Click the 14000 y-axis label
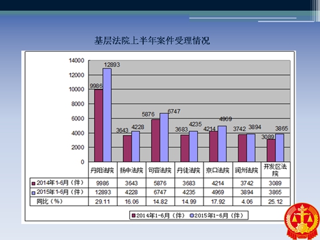 pyautogui.click(x=76, y=61)
